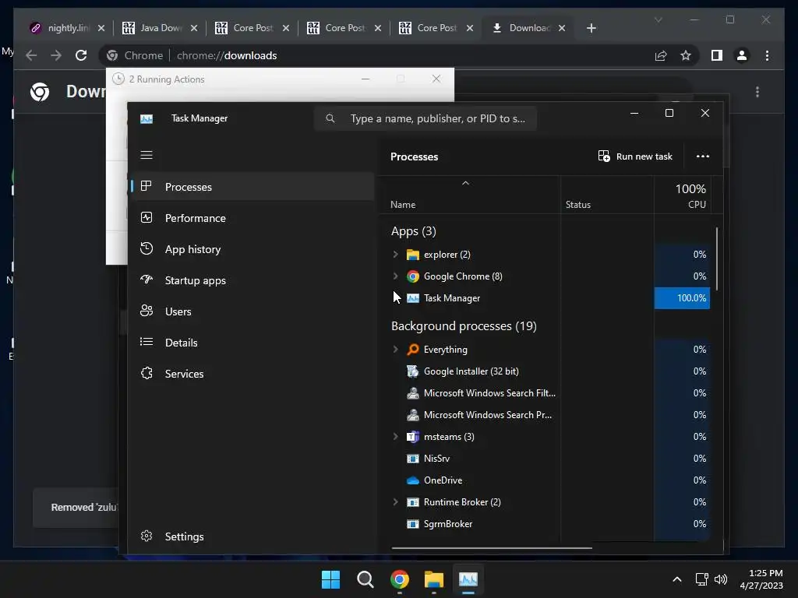Click the msteams icon in process list

[413, 436]
